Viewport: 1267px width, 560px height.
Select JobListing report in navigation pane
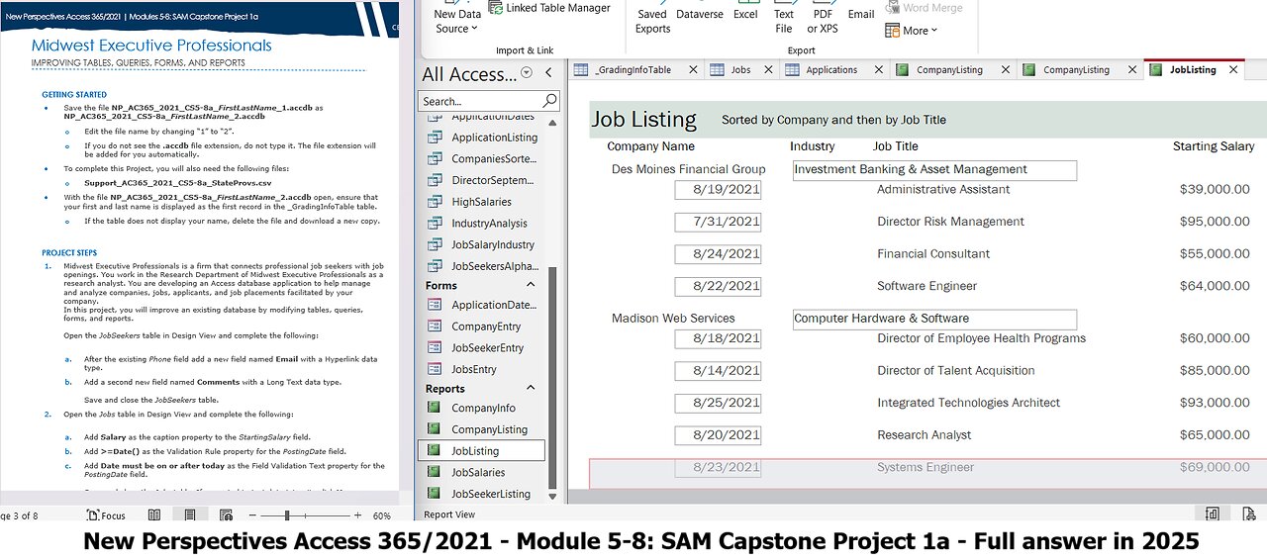pos(481,451)
